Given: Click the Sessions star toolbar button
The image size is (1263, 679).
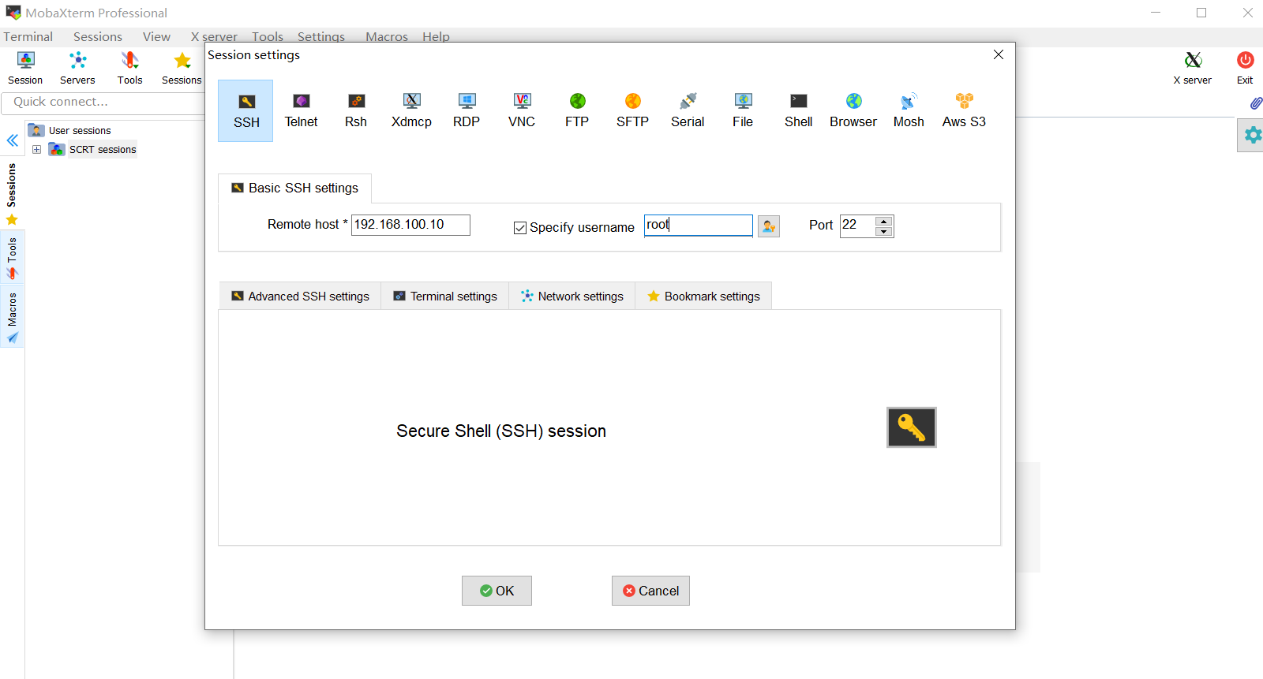Looking at the screenshot, I should click(x=182, y=69).
